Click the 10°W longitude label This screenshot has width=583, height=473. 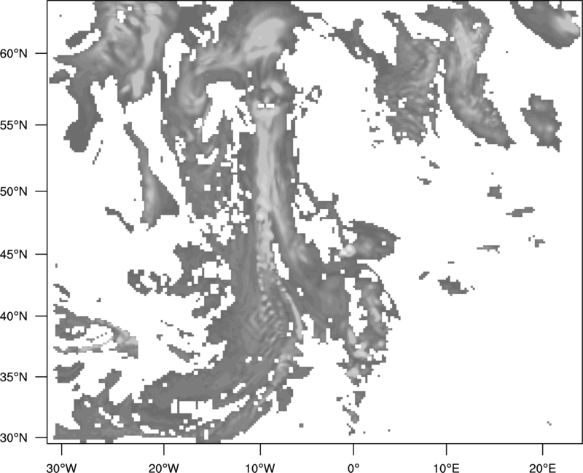260,468
